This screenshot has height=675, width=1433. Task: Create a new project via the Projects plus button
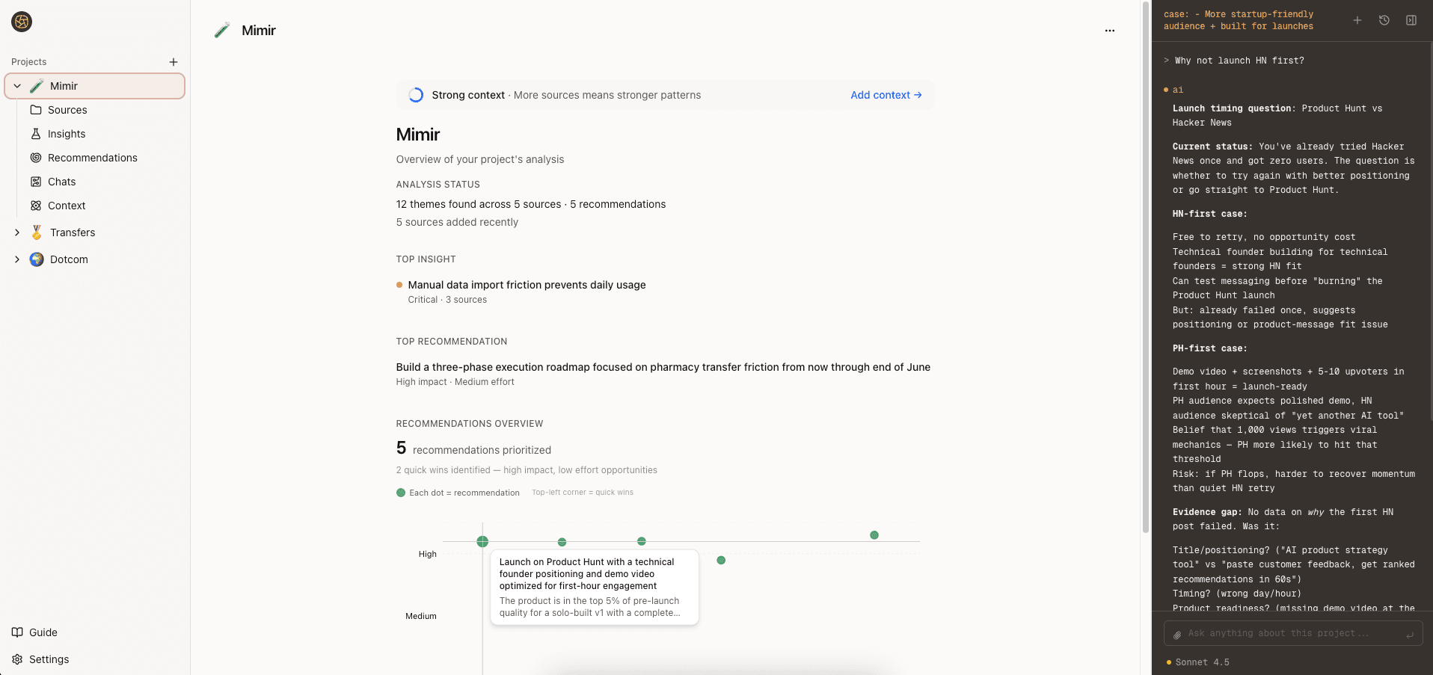click(173, 62)
